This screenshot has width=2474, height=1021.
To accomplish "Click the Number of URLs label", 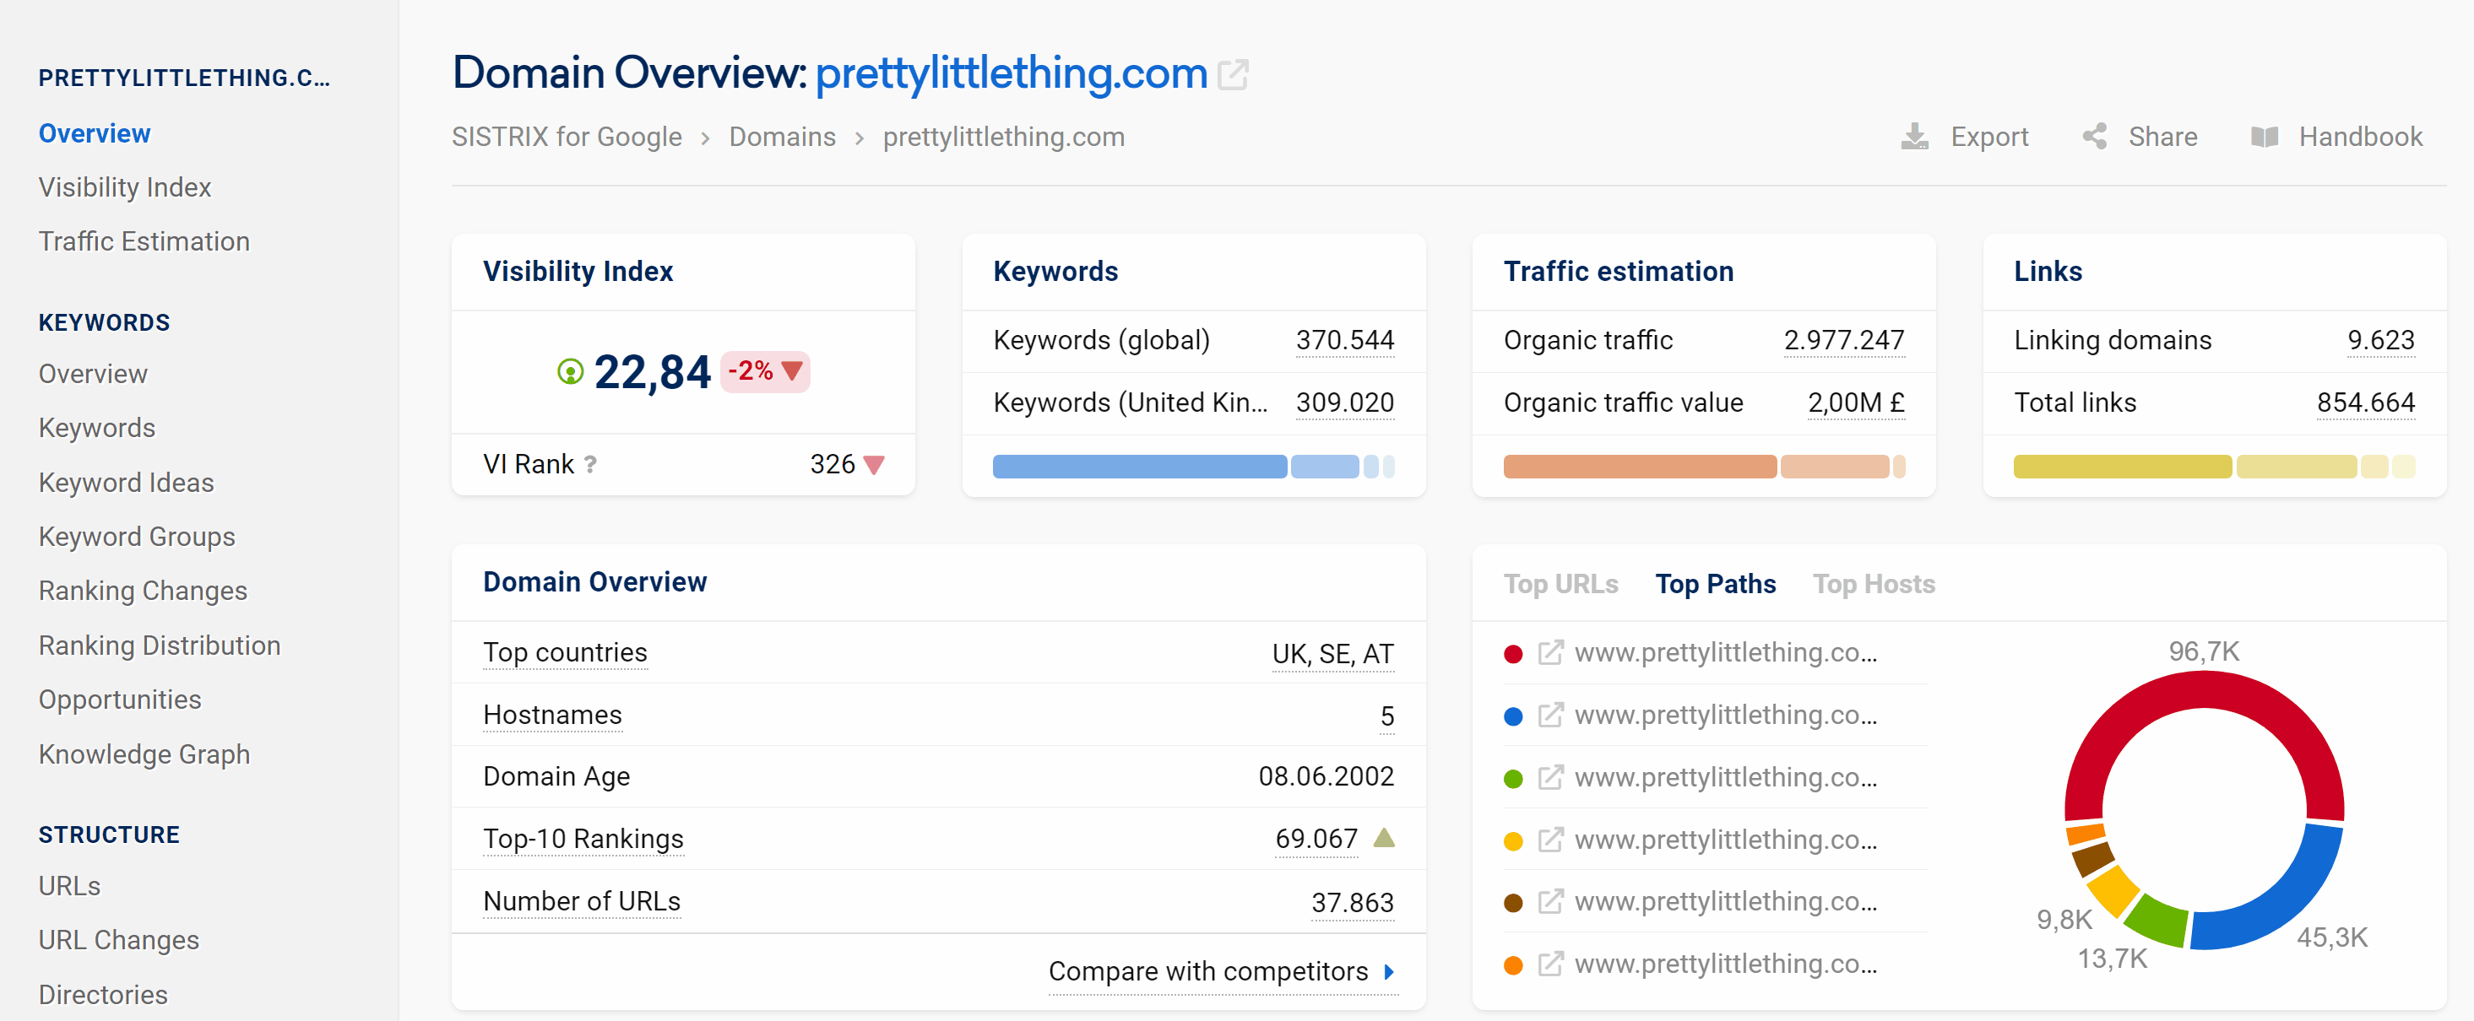I will click(581, 901).
